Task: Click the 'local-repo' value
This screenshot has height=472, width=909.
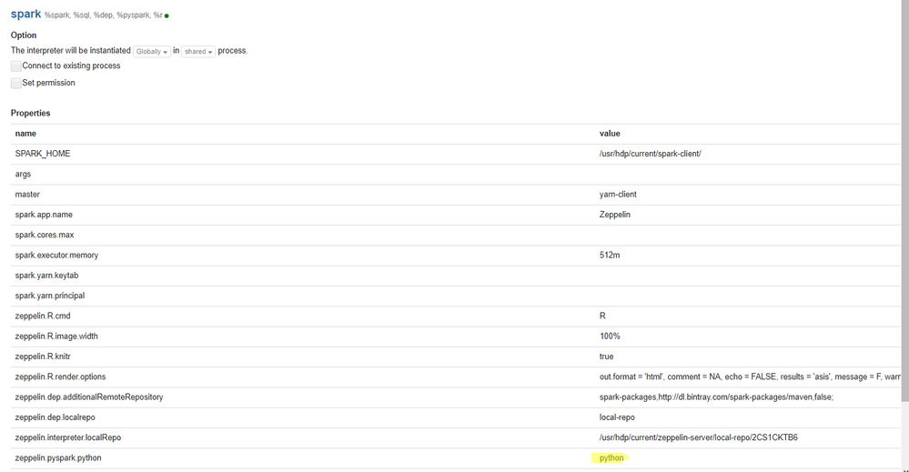Action: coord(617,417)
